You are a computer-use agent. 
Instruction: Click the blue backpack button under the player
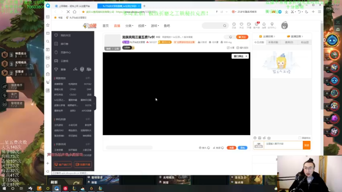point(242,148)
